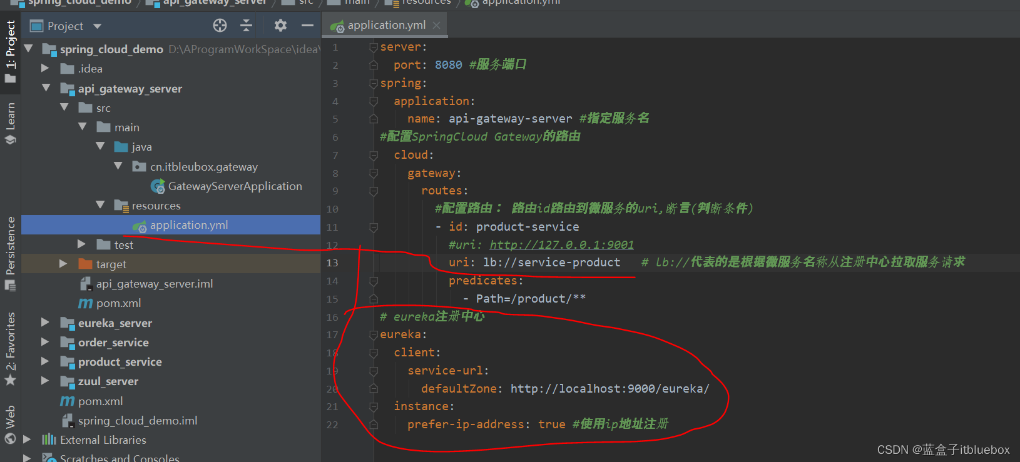Screen dimensions: 1020x462
Task: Open the Persistence side tool window
Action: tap(10, 253)
